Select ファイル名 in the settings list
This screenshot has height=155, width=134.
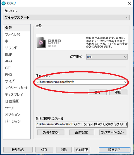click(17, 35)
